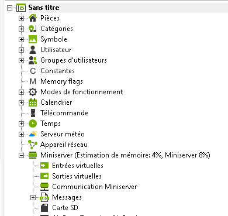Collapse the Miniserver tree node
Viewport: 228px width, 216px height.
tap(21, 155)
